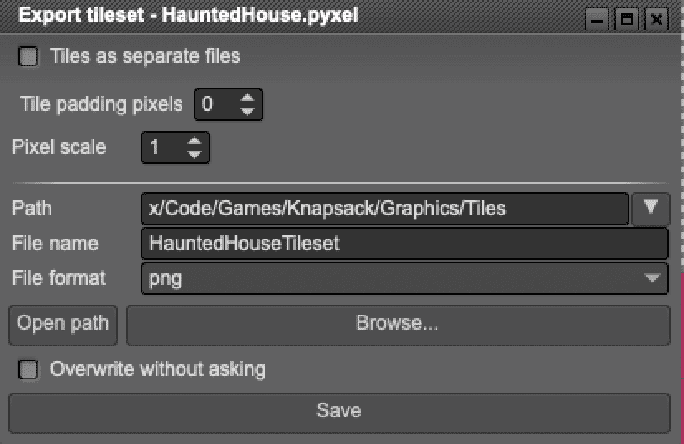
Task: Increase pixel scale with up arrow
Action: (x=195, y=142)
